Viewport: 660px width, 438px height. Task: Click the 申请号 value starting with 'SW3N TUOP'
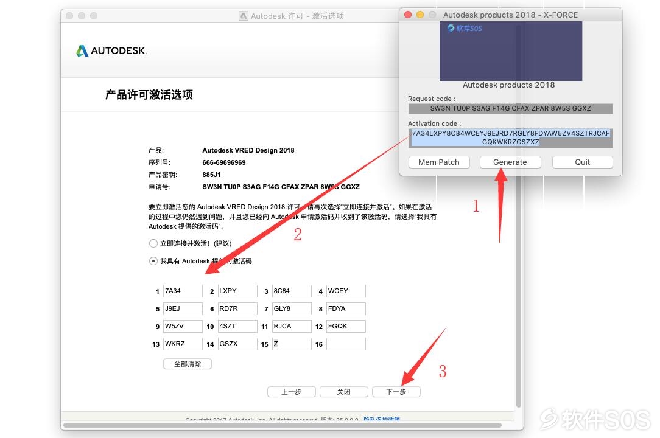click(281, 187)
